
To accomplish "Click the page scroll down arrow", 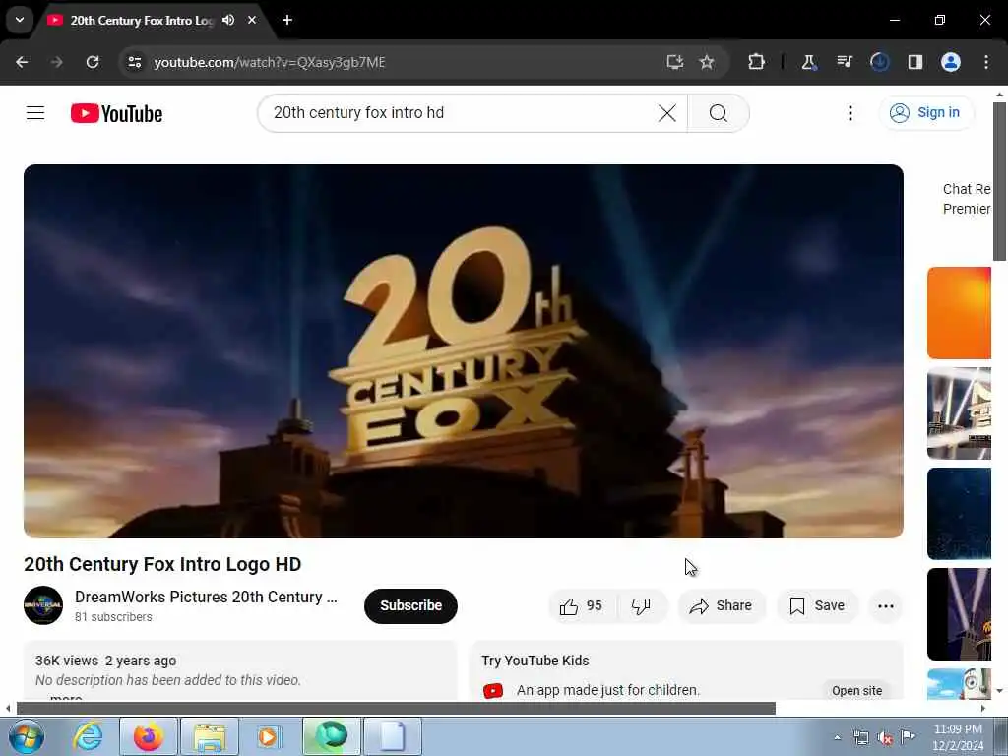I will pos(999,691).
